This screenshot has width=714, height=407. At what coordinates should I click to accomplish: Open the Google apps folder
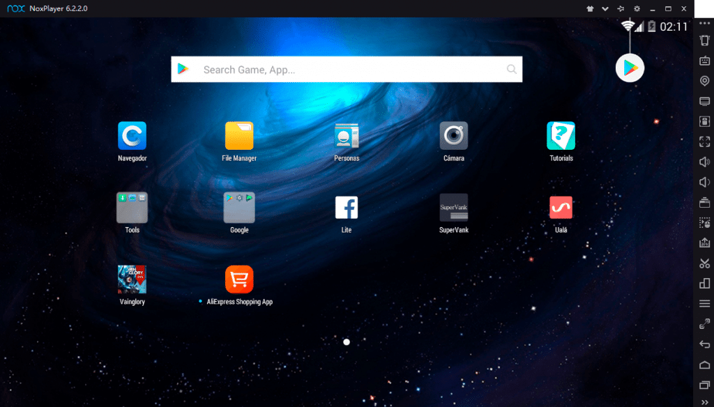(x=239, y=208)
